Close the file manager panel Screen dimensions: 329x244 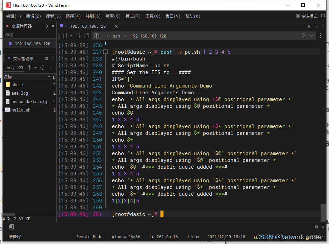click(x=53, y=58)
